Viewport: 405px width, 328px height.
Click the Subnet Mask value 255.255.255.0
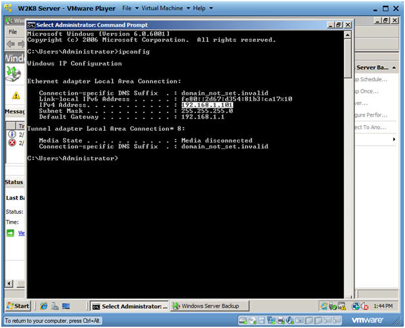pyautogui.click(x=207, y=111)
